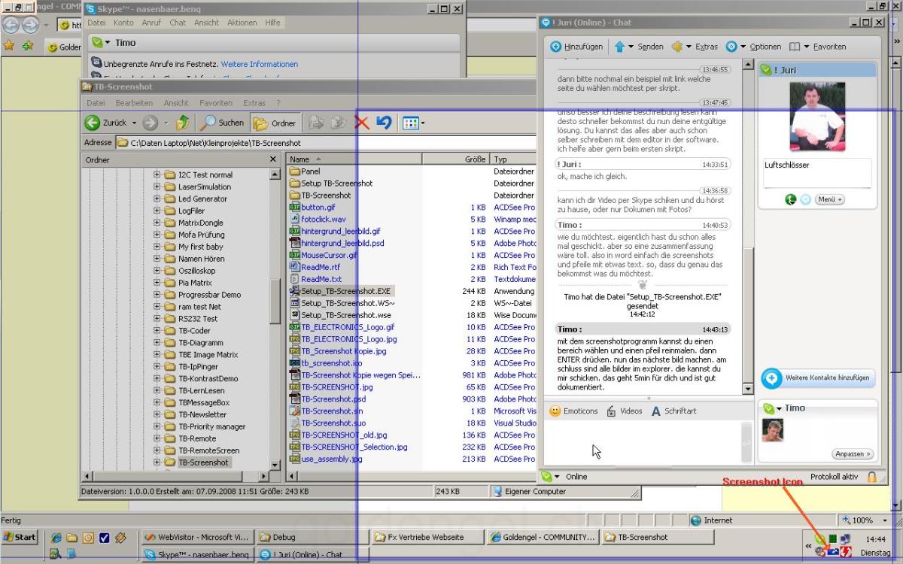Select the button.gif file
Image resolution: width=903 pixels, height=564 pixels.
318,207
